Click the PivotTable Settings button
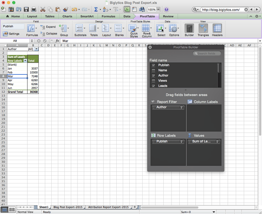The width and height of the screenshot is (262, 214). pyautogui.click(x=11, y=34)
